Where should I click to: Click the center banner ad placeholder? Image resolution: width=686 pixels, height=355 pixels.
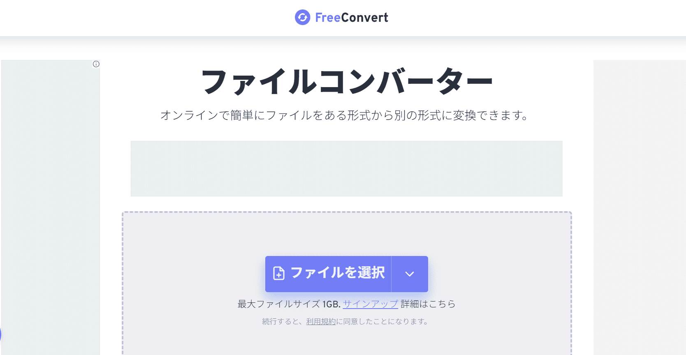coord(346,168)
